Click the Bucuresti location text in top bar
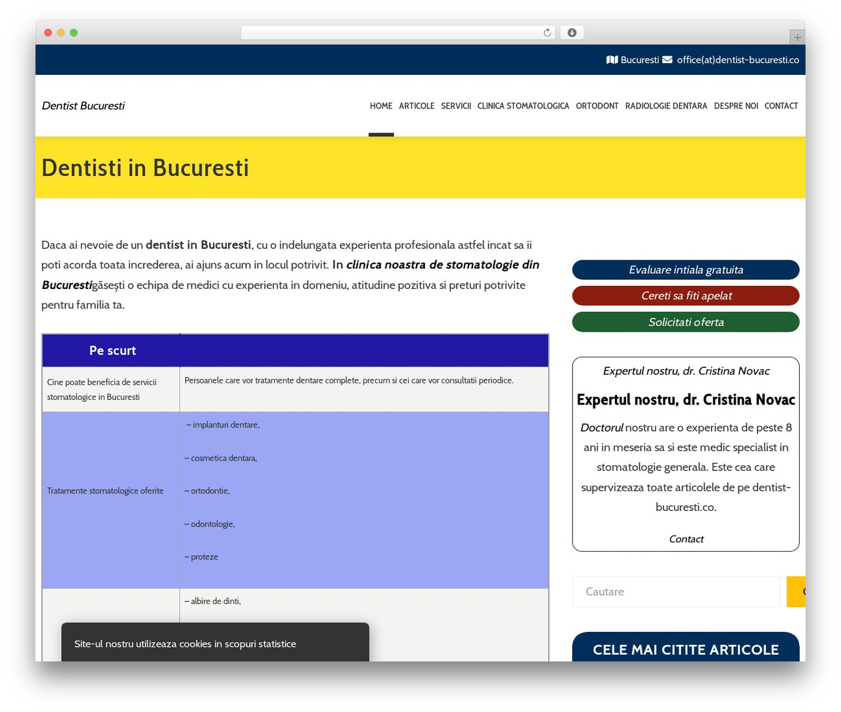The width and height of the screenshot is (841, 712). [x=640, y=60]
